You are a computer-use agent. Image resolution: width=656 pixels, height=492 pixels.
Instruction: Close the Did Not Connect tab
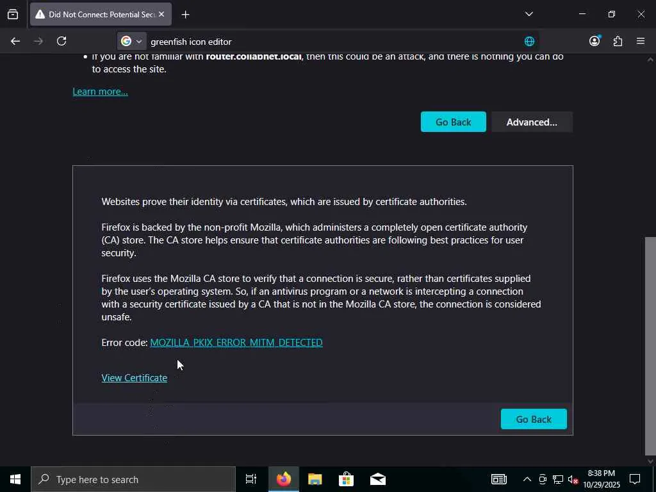pos(161,14)
